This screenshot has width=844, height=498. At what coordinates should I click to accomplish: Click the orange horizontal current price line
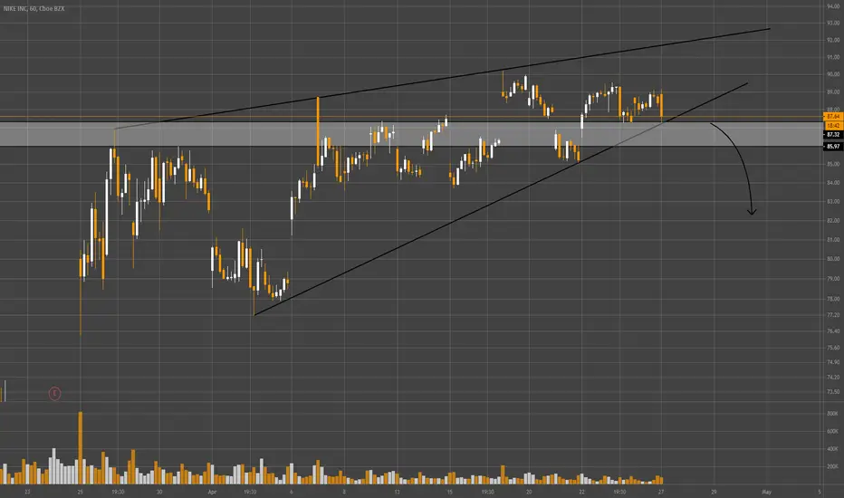(x=411, y=116)
